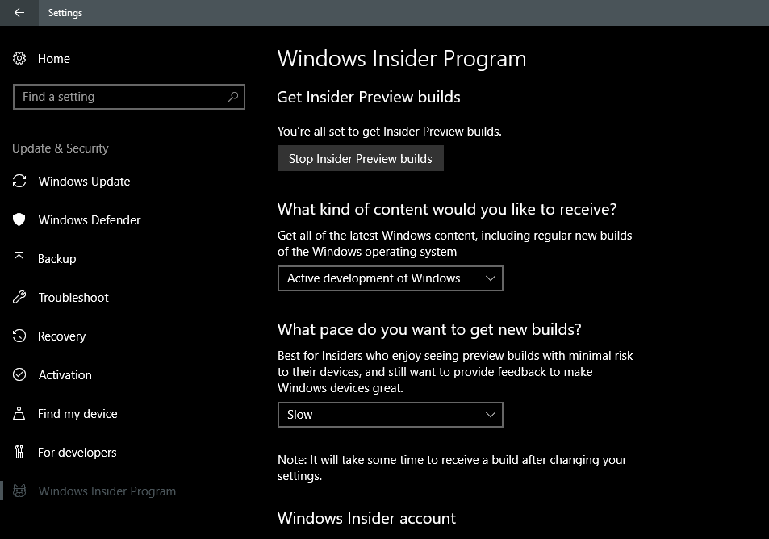
Task: Click the Find my device icon
Action: point(19,413)
